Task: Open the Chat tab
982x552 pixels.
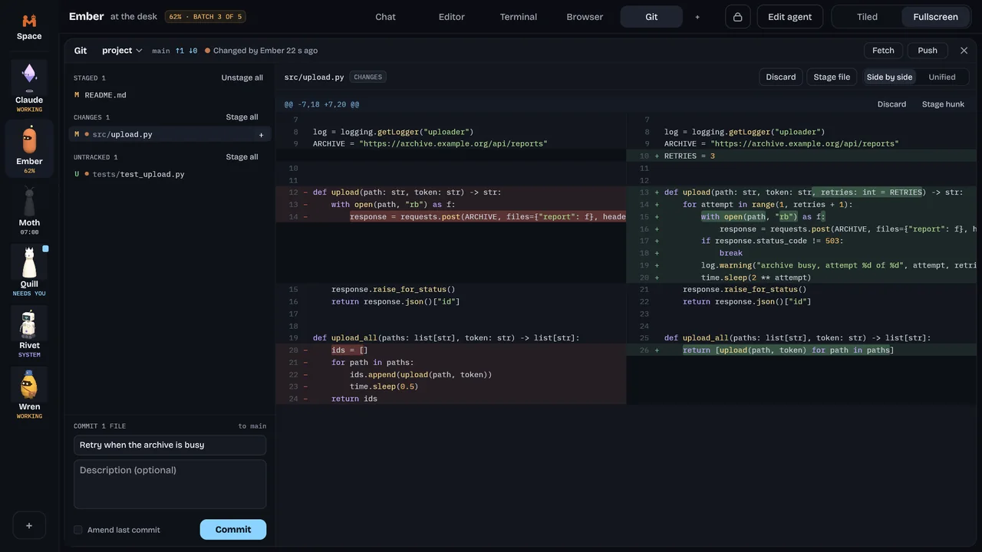Action: point(385,17)
